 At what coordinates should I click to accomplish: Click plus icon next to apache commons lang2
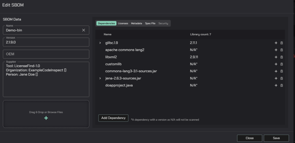tap(276, 50)
